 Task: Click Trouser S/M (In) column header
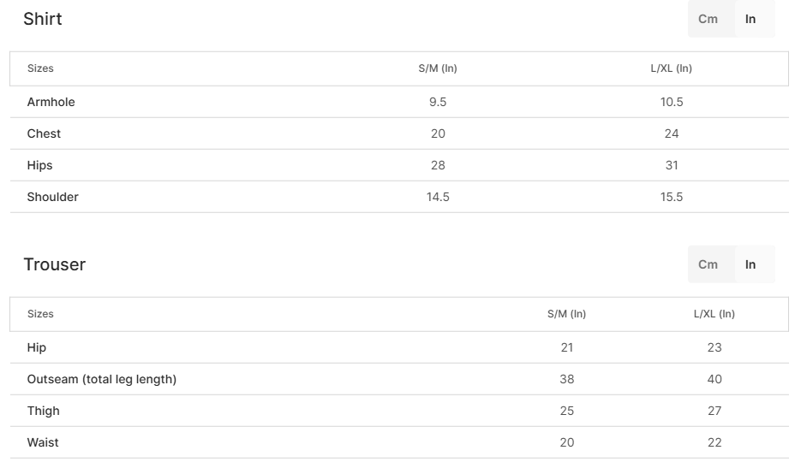point(567,314)
